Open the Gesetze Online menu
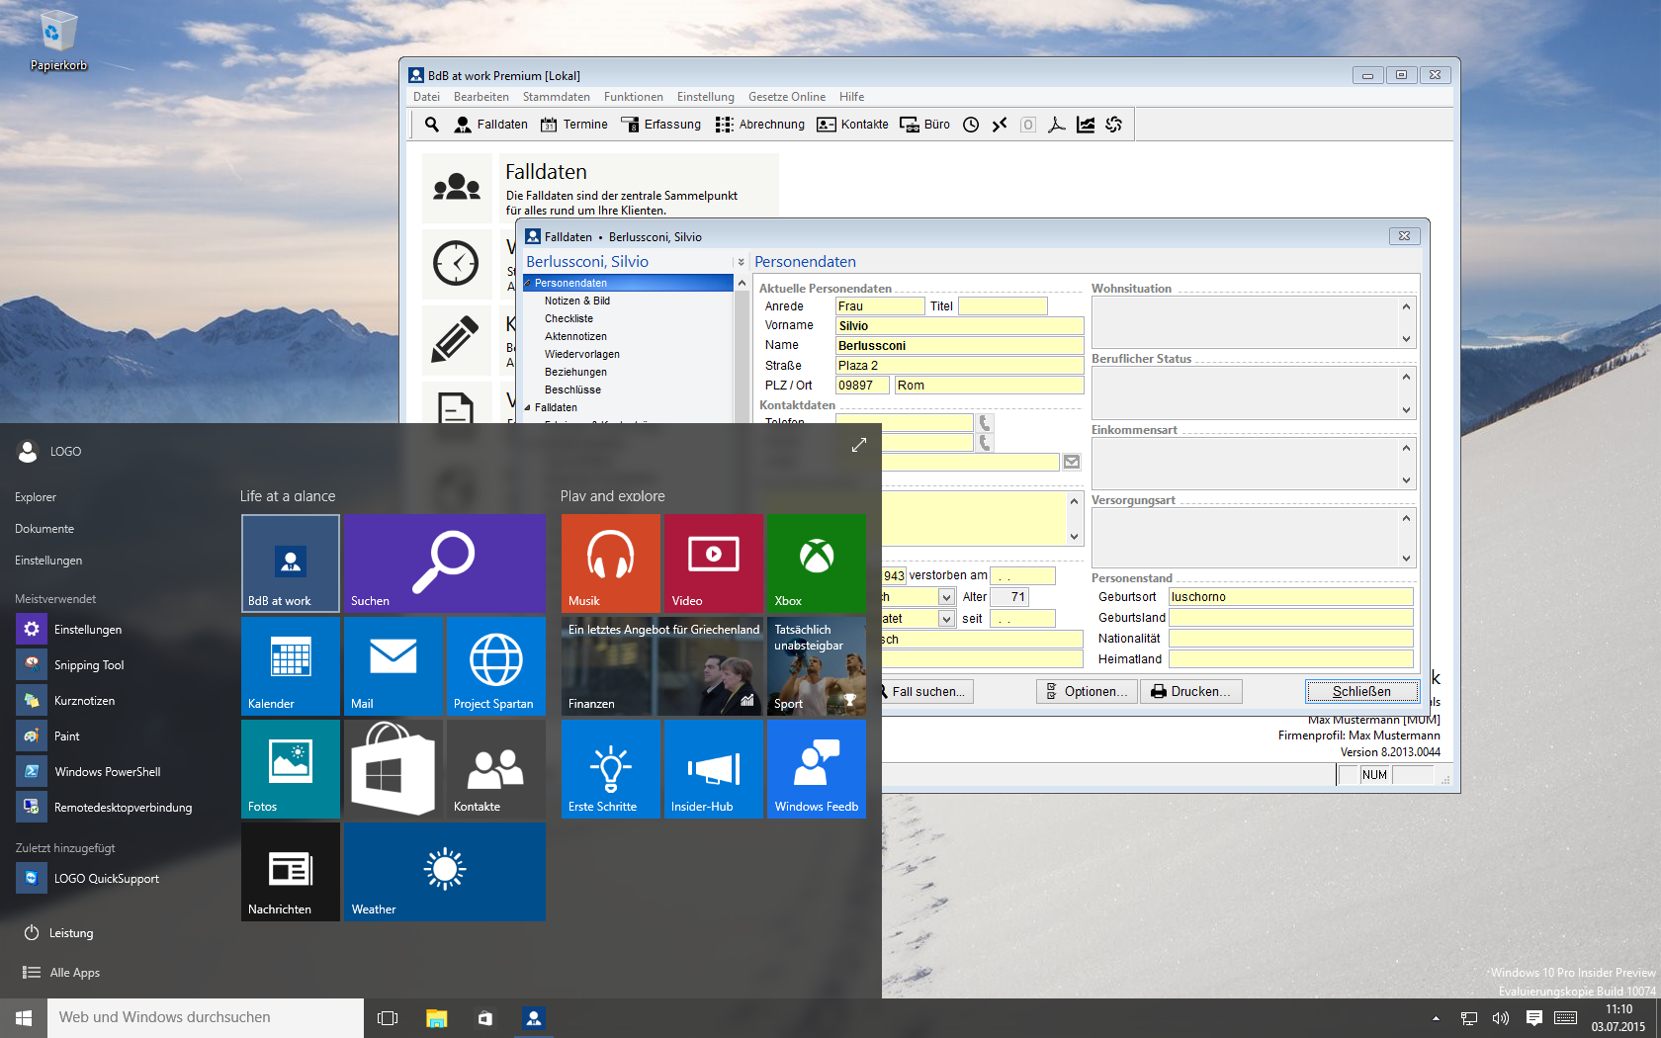Viewport: 1661px width, 1038px height. coord(787,97)
